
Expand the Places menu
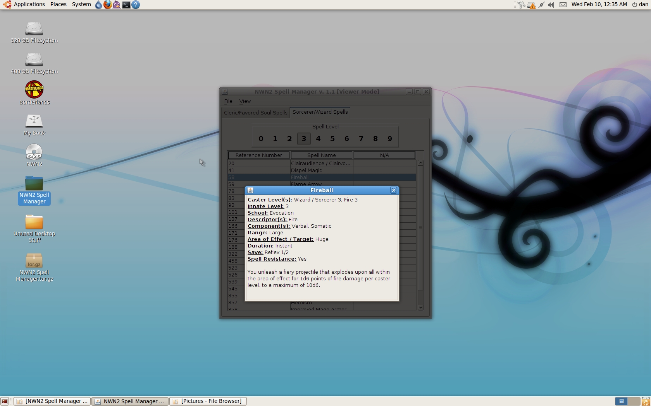(x=58, y=4)
